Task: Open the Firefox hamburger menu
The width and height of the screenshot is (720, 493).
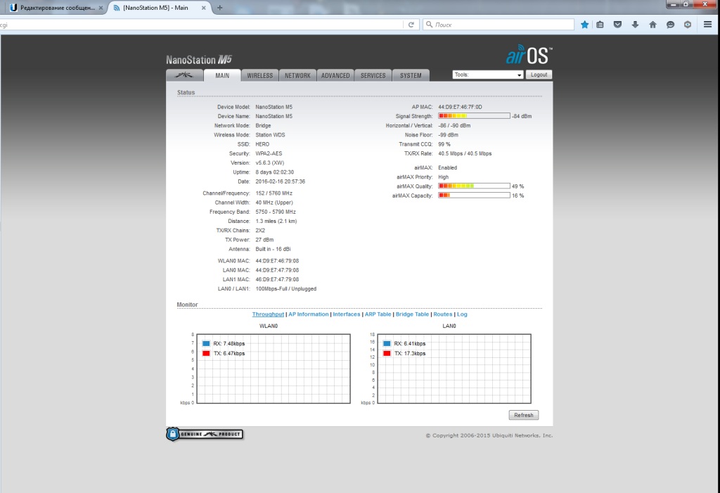Action: click(707, 25)
